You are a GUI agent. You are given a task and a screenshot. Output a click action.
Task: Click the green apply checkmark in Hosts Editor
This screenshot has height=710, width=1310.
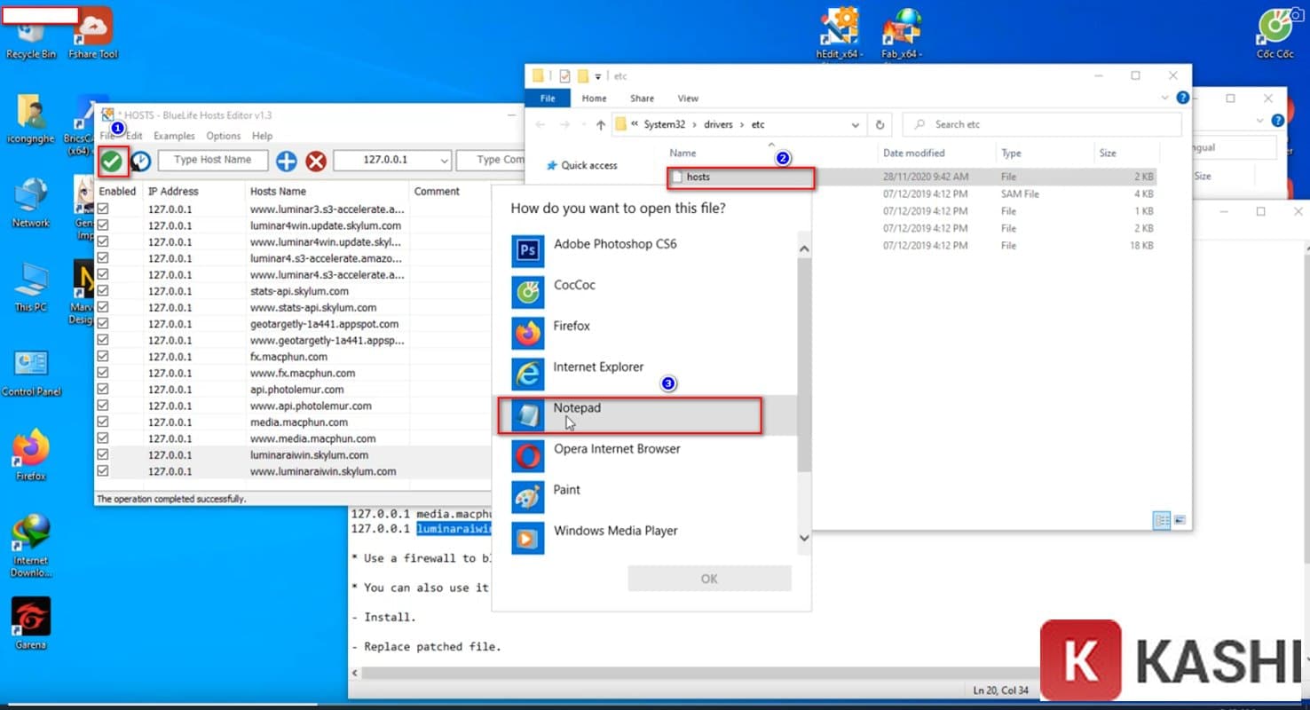[x=111, y=160]
